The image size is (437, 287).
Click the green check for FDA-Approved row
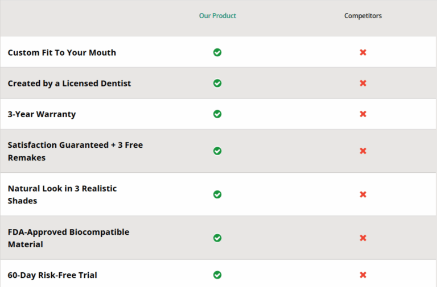(x=217, y=238)
